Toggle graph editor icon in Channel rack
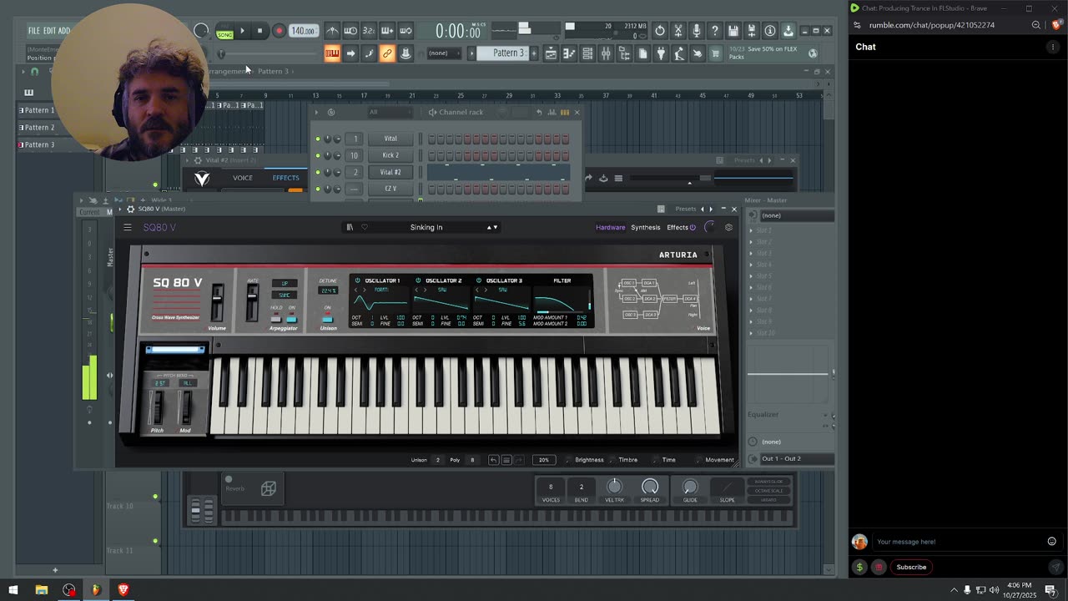The height and width of the screenshot is (601, 1068). click(x=553, y=112)
